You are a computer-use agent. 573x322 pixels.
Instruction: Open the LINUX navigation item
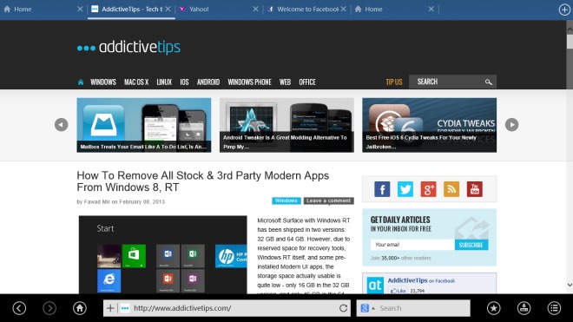[x=164, y=82]
